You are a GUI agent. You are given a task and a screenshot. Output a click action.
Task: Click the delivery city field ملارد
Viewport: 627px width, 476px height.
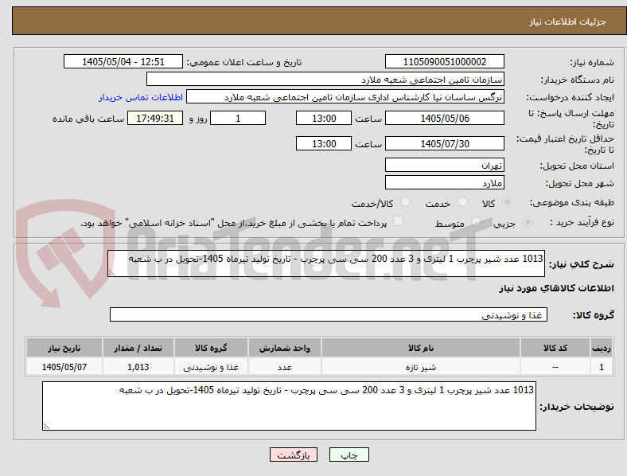[445, 183]
